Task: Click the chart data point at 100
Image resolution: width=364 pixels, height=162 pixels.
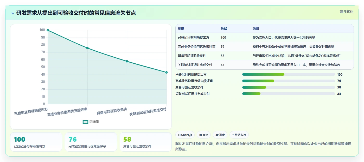Action: pyautogui.click(x=48, y=30)
